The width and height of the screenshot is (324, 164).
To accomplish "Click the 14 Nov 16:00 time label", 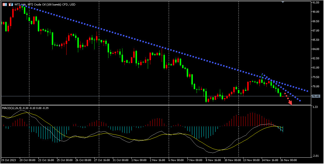I will [270, 160].
